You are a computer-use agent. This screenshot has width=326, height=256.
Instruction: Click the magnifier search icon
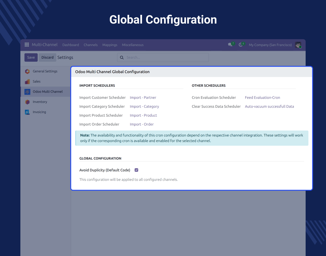[x=122, y=58]
